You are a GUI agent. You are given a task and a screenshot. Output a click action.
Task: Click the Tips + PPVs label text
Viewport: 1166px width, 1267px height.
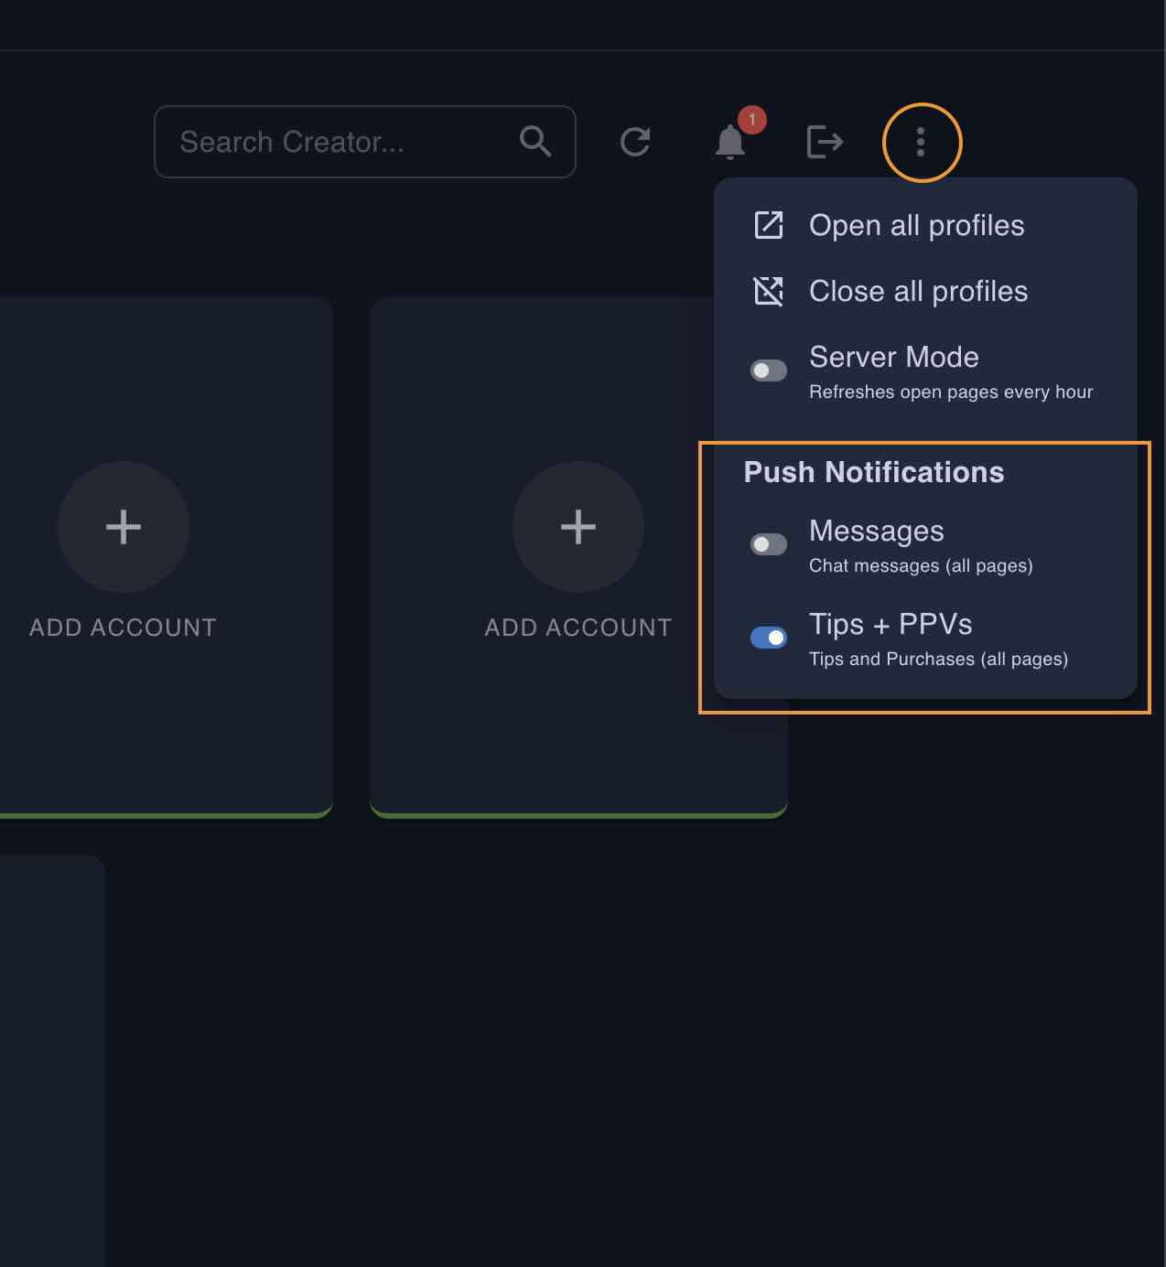[890, 624]
